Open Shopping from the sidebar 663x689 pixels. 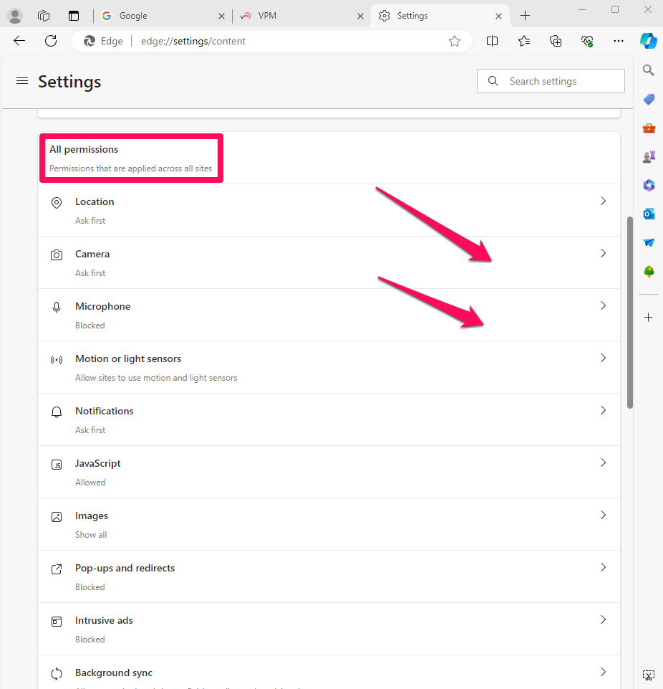point(648,99)
